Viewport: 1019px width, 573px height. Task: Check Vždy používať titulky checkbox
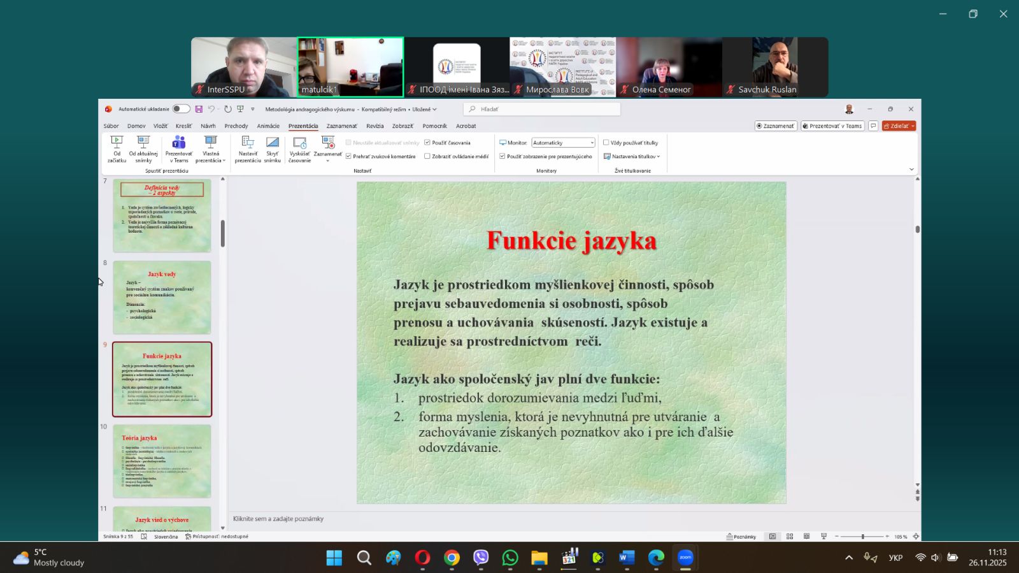[606, 143]
